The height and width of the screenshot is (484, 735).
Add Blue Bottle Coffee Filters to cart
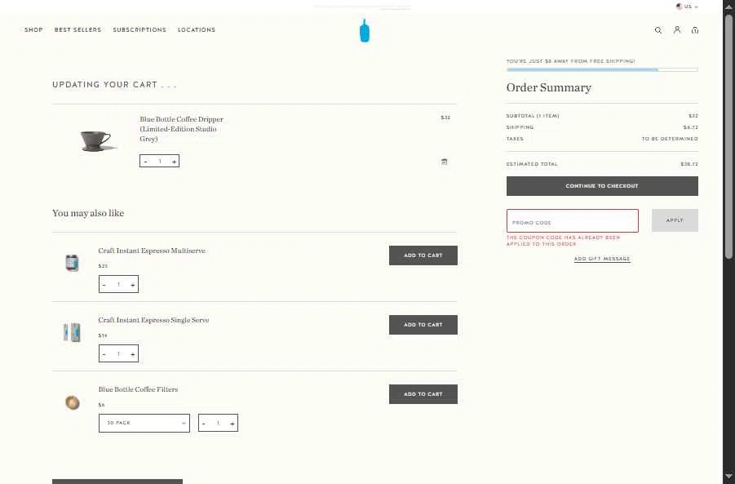pos(423,394)
